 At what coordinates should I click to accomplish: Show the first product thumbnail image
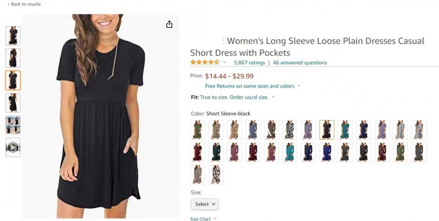[13, 36]
